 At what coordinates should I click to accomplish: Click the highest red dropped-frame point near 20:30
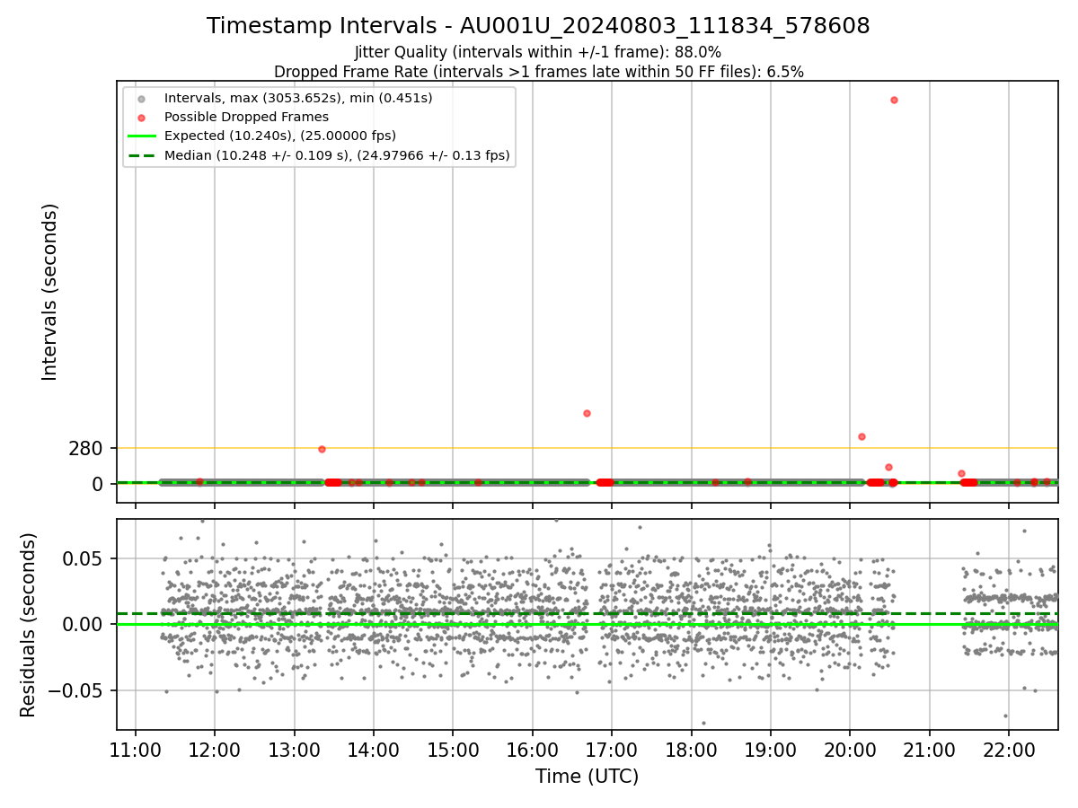[894, 100]
